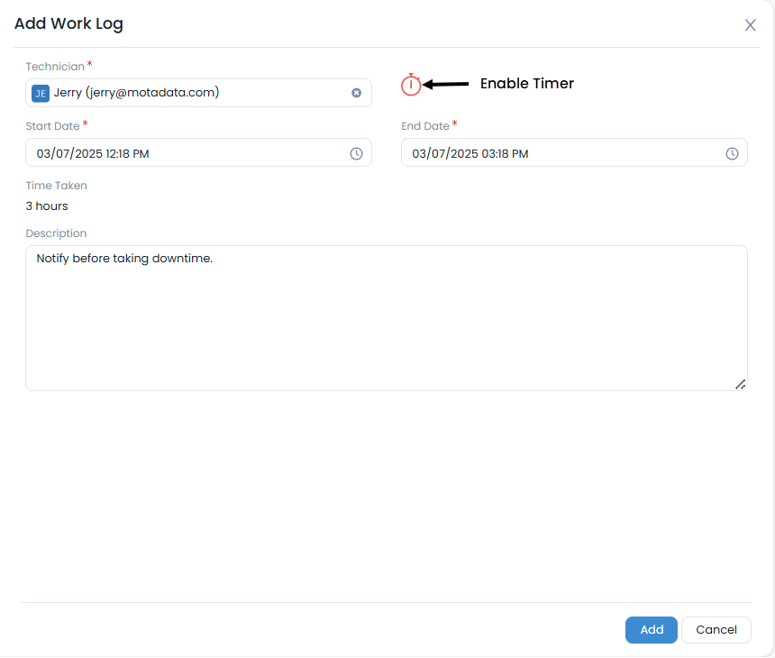
Task: Click the End Date input field
Action: tap(559, 154)
